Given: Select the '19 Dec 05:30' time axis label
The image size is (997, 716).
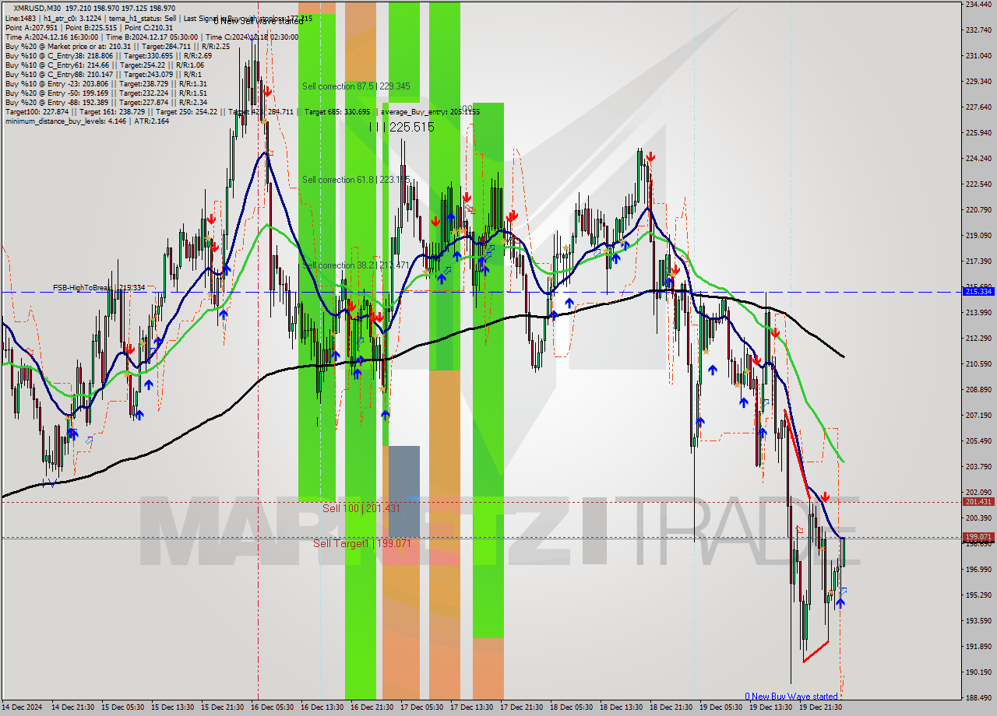Looking at the screenshot, I should [x=720, y=707].
